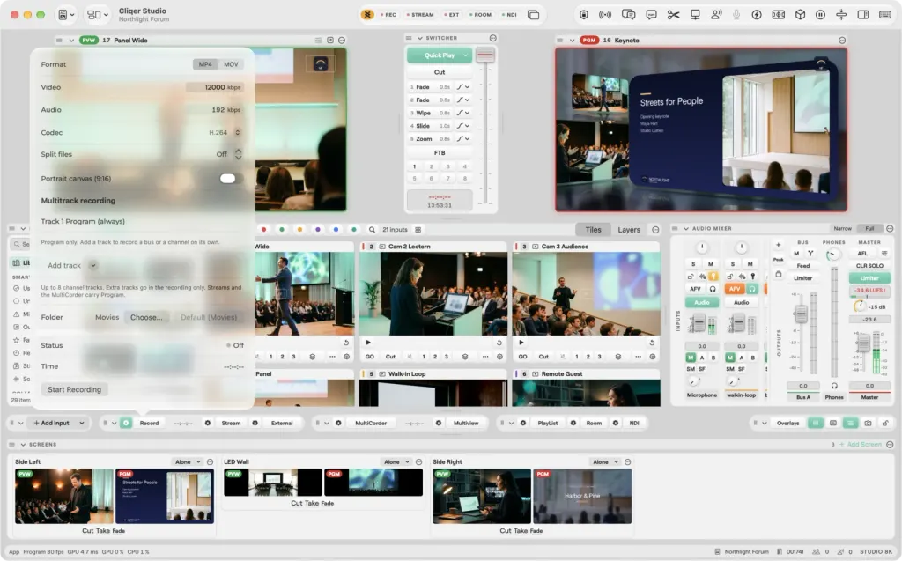Click the camera snapshot icon beside Overlays
902x561 pixels.
tap(868, 423)
